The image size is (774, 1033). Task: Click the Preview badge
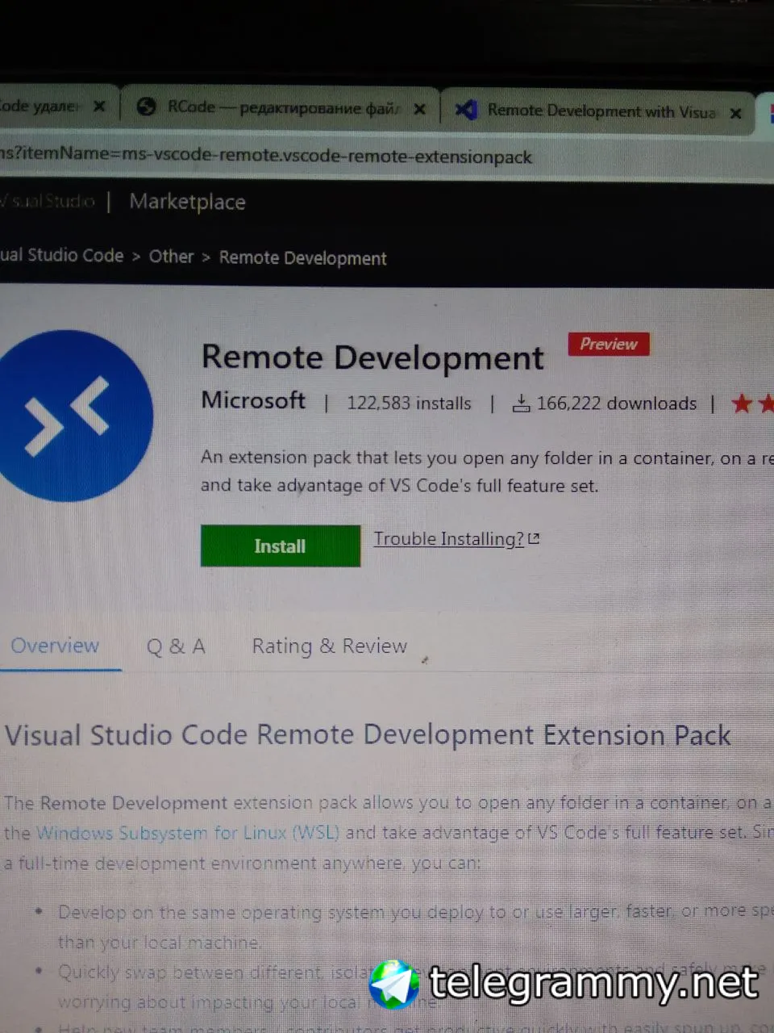609,344
